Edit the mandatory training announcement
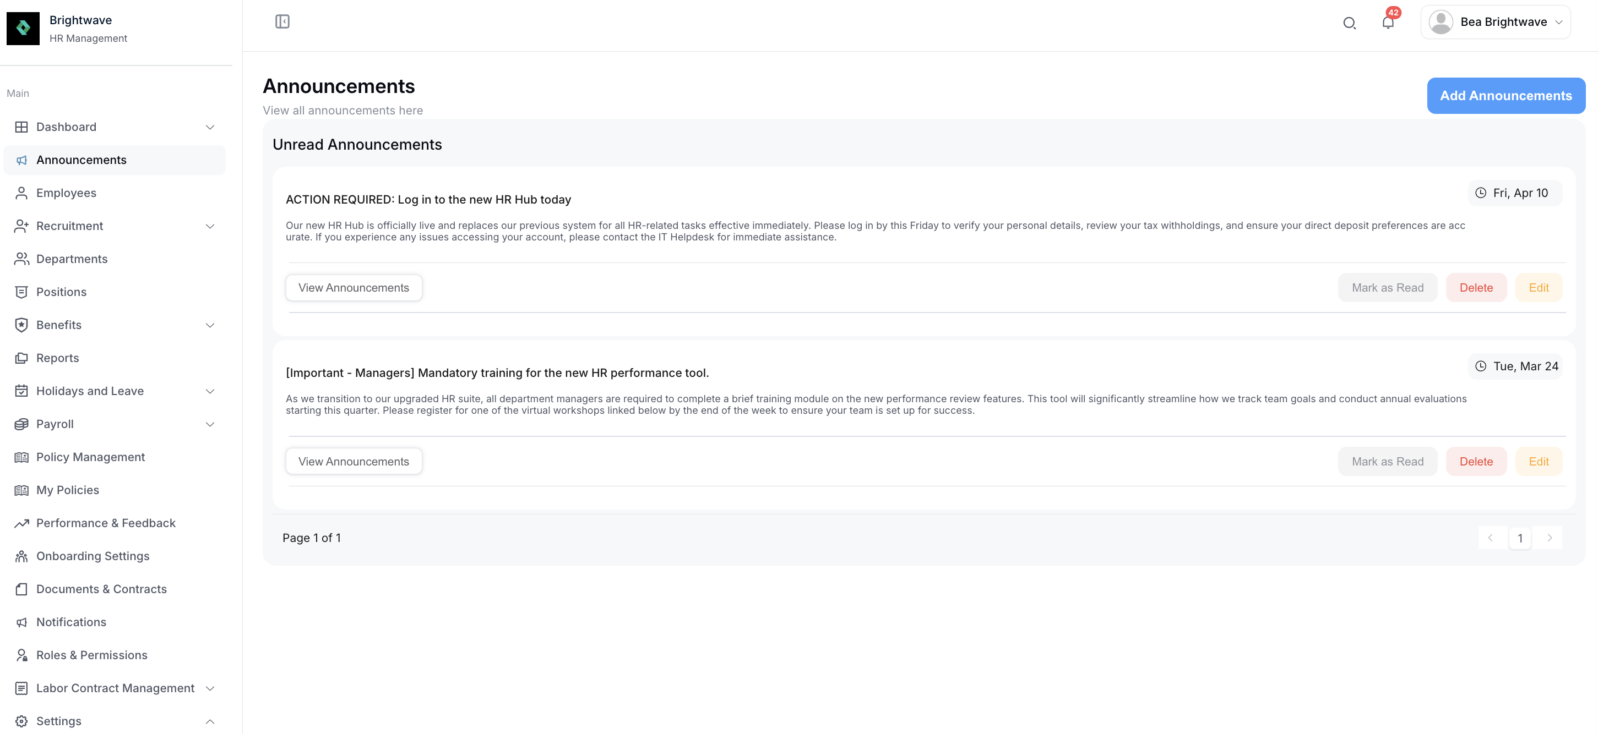Screen dimensions: 1598x734 [1538, 461]
